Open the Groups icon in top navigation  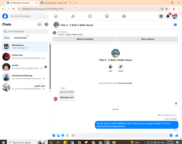124,16
